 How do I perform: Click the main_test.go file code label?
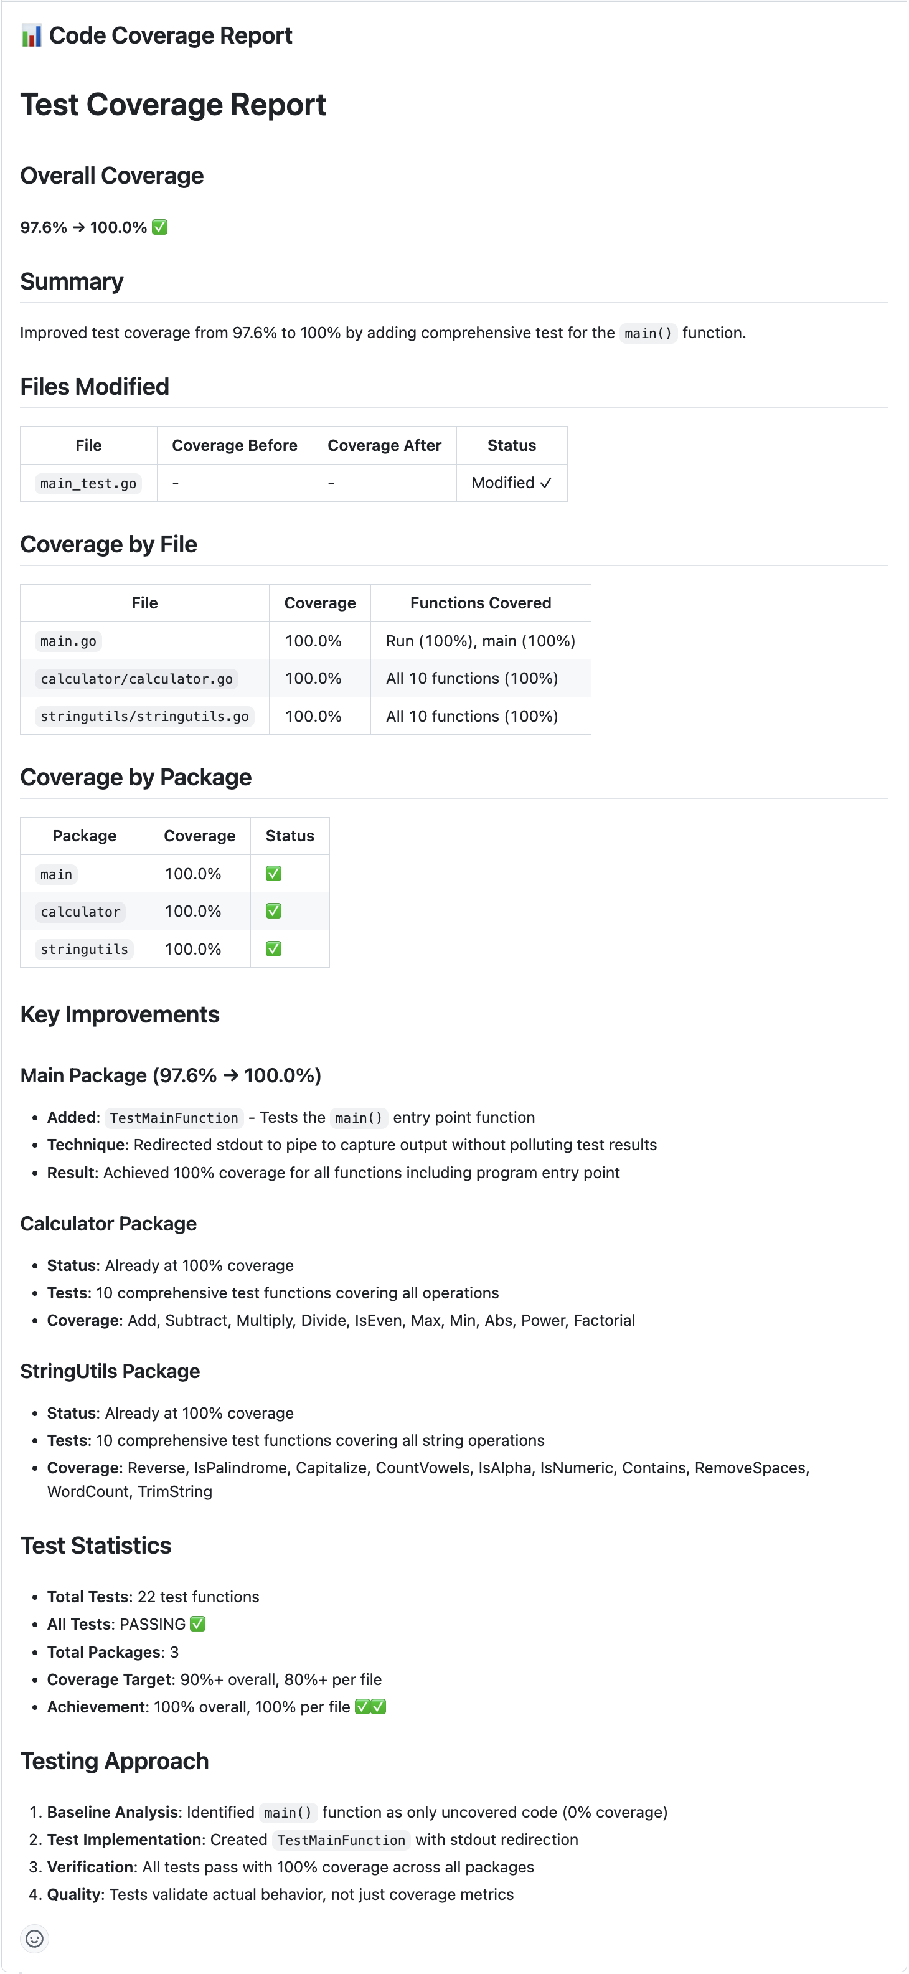click(88, 484)
